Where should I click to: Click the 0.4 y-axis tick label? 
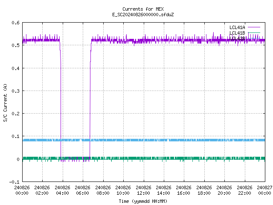[x=15, y=68]
